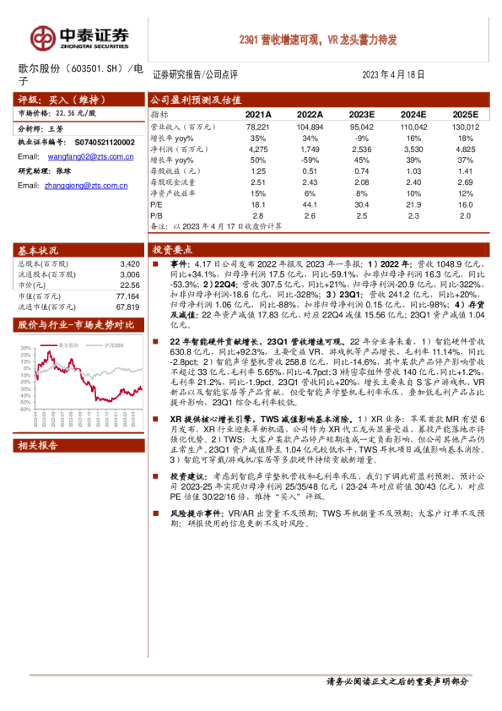Image resolution: width=502 pixels, height=711 pixels.
Task: Click the 投资要点 section header
Action: [319, 250]
